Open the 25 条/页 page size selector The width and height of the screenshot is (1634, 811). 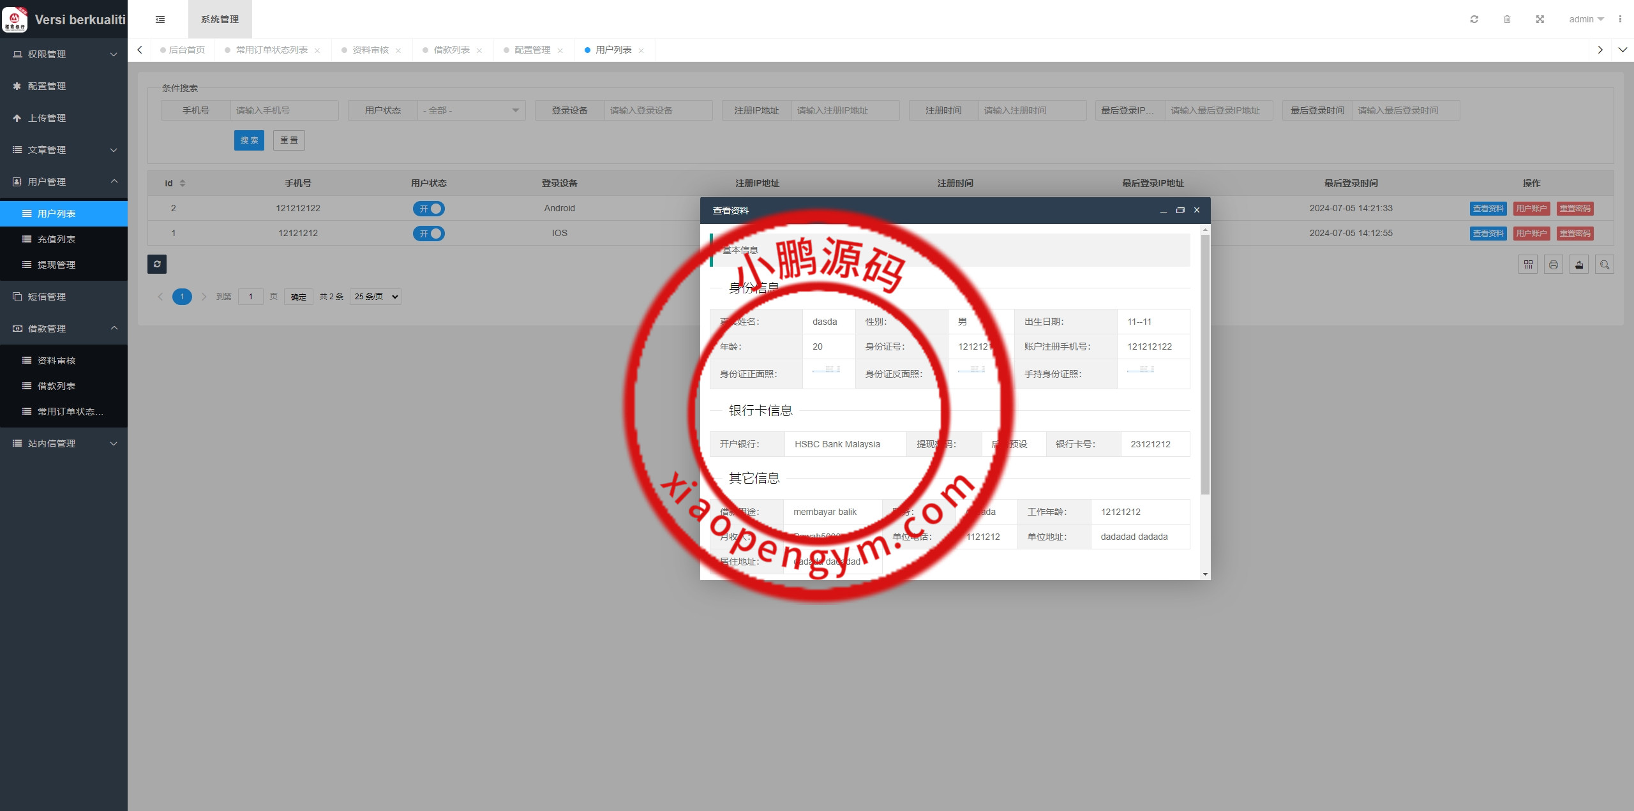pyautogui.click(x=375, y=297)
